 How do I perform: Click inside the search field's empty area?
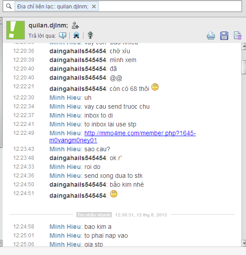pos(170,6)
